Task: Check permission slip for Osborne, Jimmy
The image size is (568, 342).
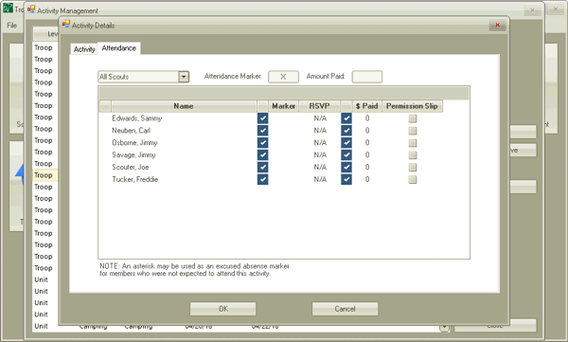Action: pos(413,143)
